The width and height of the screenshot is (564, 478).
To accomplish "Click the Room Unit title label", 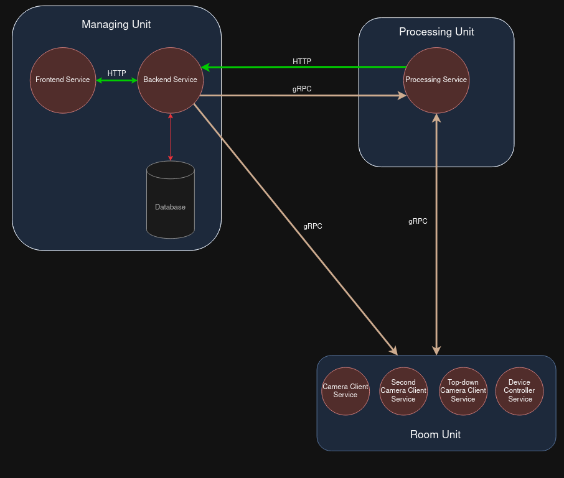I will 435,434.
